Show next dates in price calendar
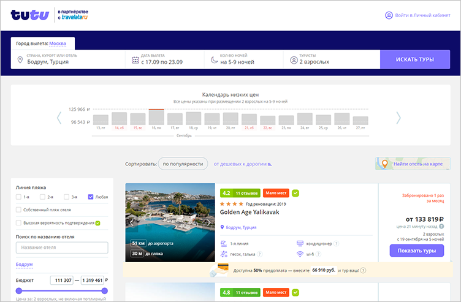 (398, 118)
